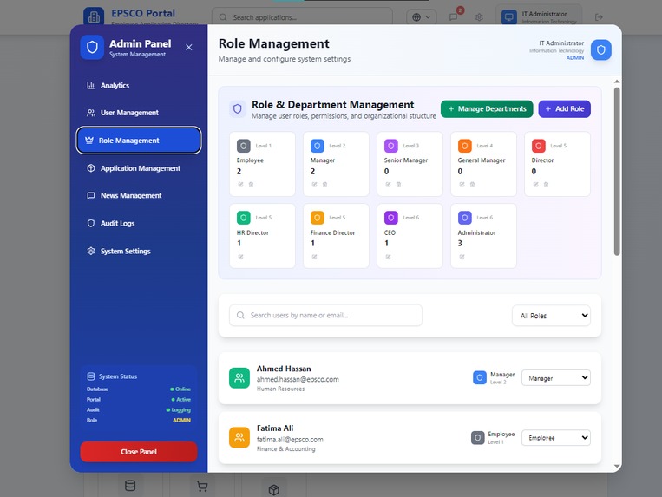This screenshot has height=497, width=662.
Task: Click the Employee gray shield icon
Action: pyautogui.click(x=244, y=146)
